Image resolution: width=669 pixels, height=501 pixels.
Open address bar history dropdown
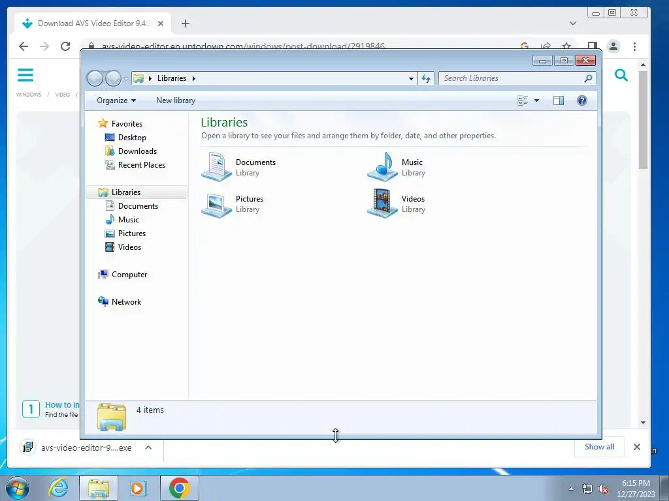tap(411, 78)
